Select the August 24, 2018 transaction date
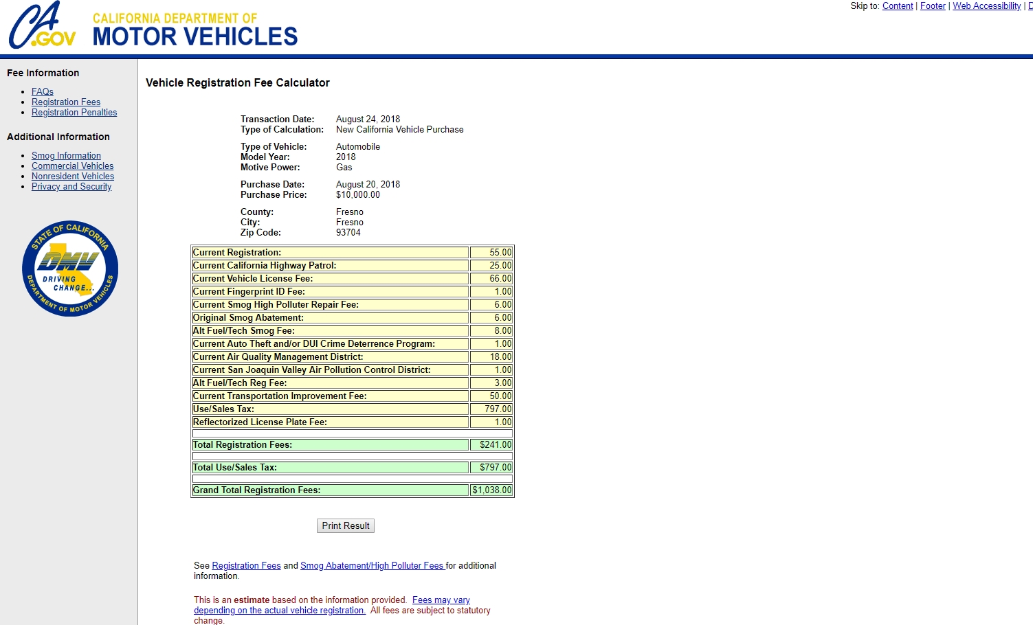 pyautogui.click(x=368, y=120)
